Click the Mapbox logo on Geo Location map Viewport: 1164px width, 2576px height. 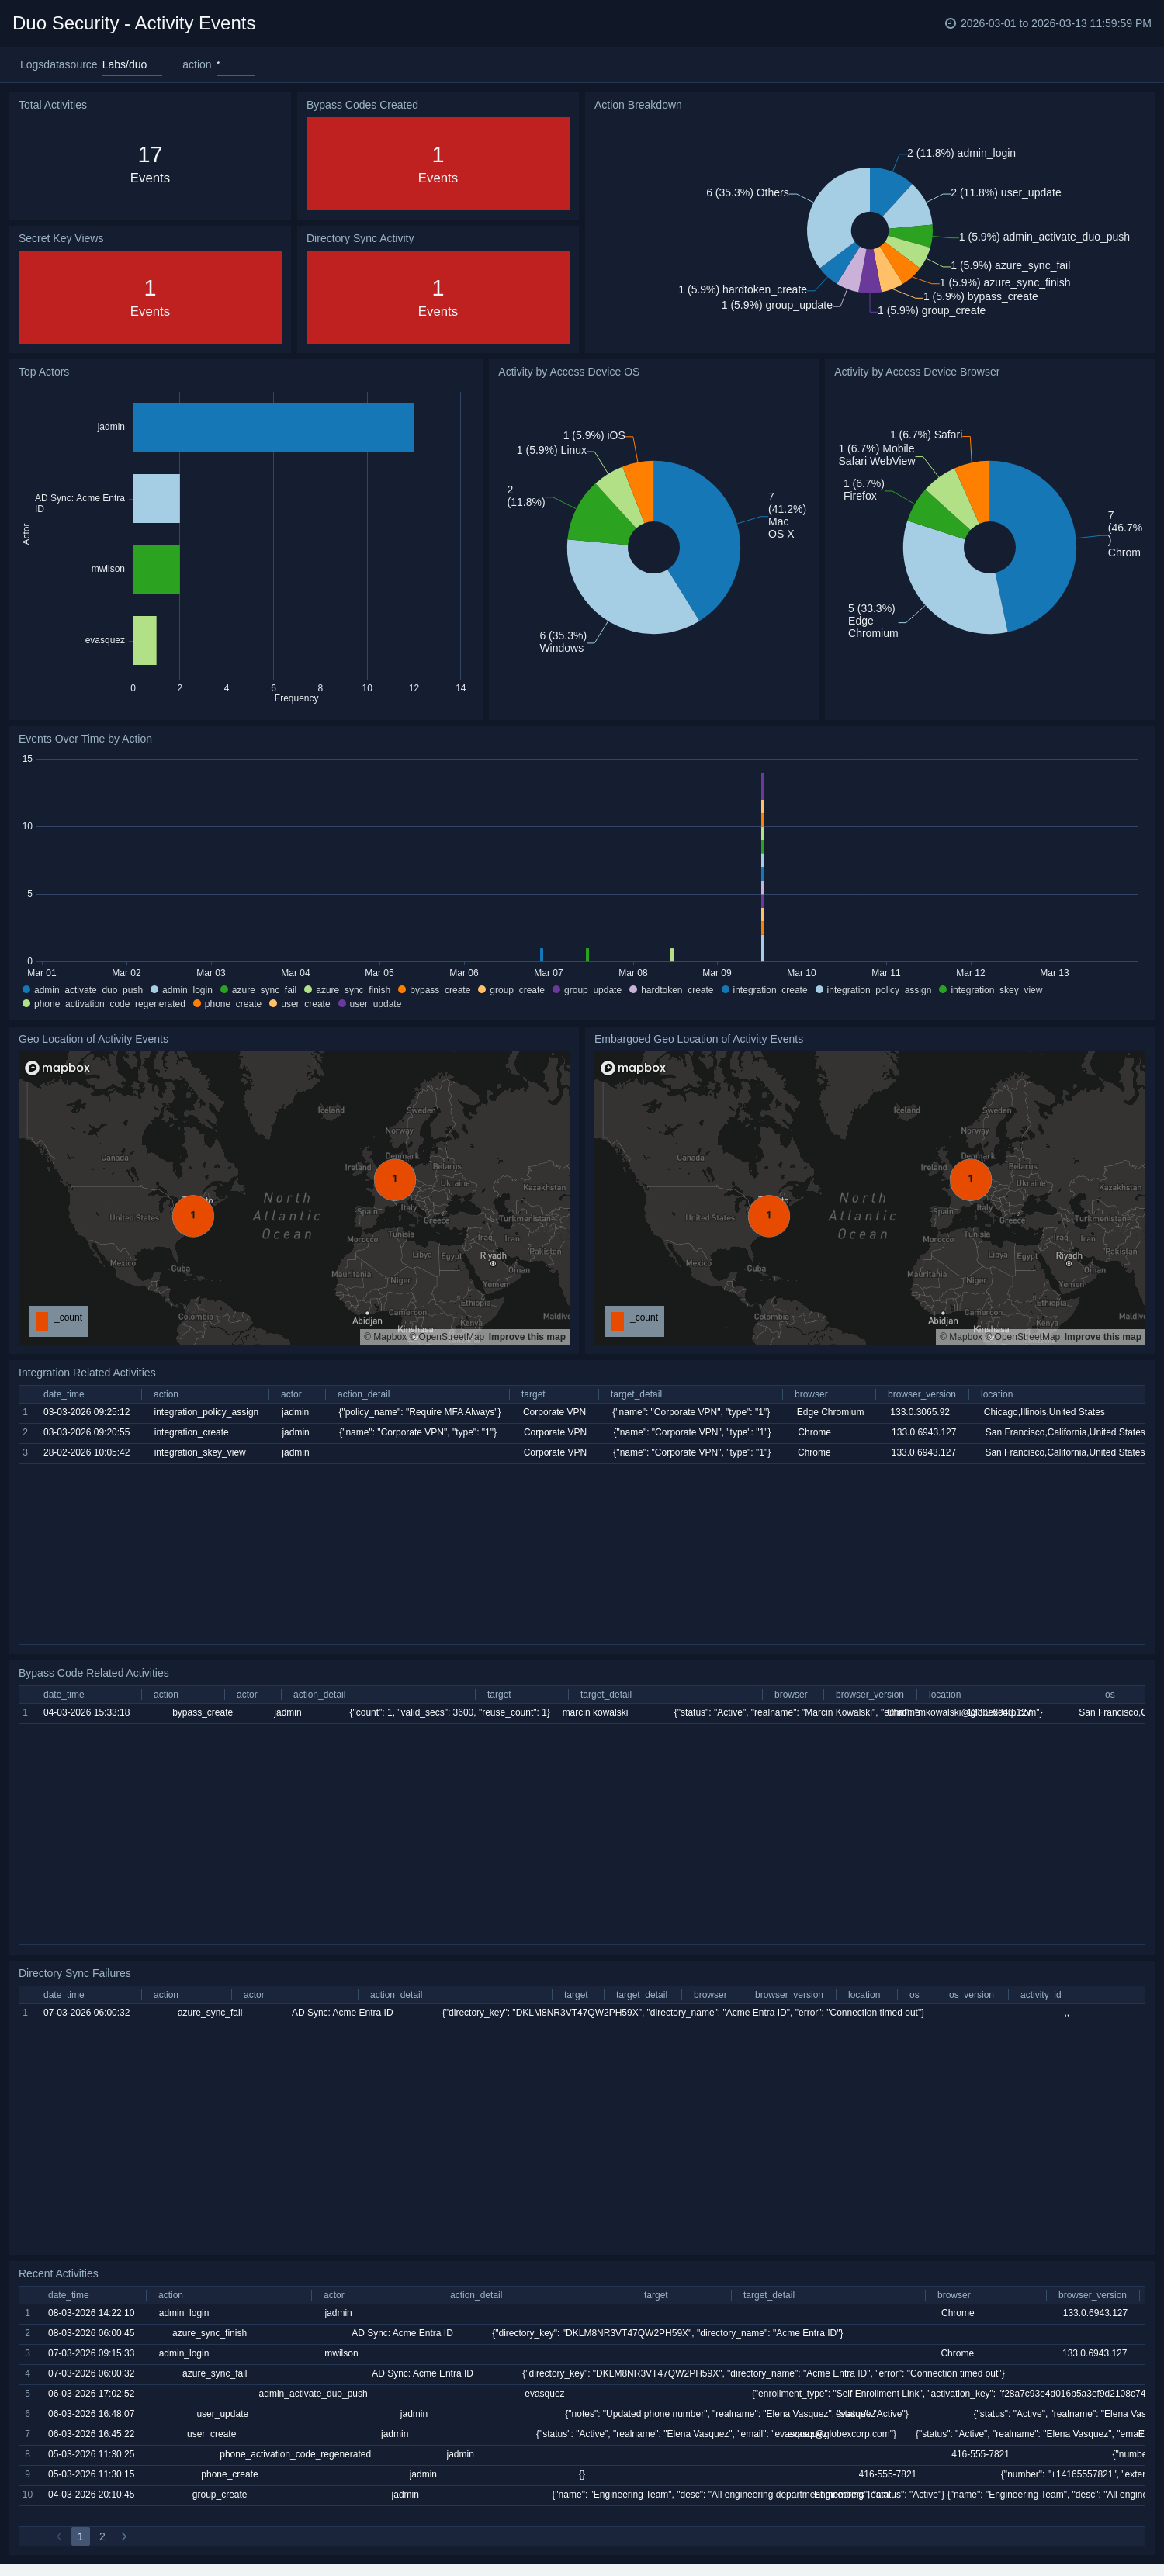pos(58,1067)
